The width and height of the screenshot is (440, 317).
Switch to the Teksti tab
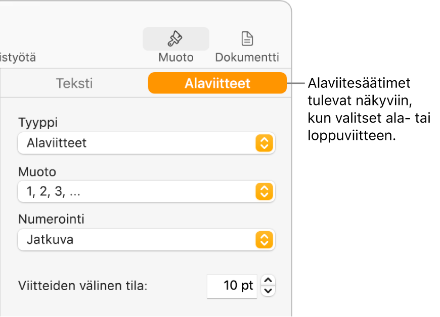click(74, 83)
